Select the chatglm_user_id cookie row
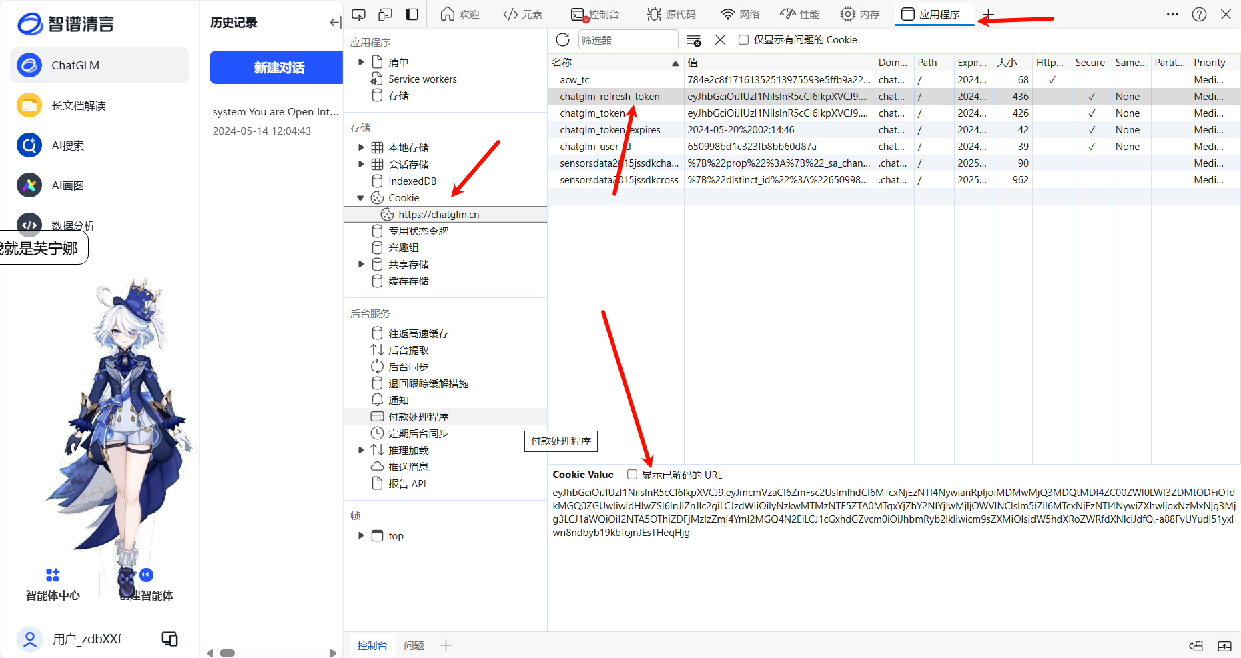The width and height of the screenshot is (1241, 658). [x=894, y=147]
